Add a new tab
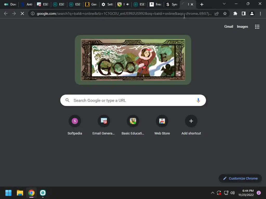266x199 pixels. [x=202, y=4]
